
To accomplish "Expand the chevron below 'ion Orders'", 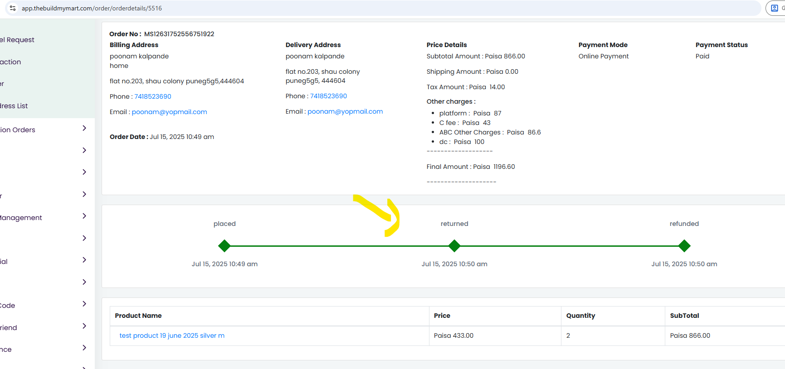I will click(84, 150).
